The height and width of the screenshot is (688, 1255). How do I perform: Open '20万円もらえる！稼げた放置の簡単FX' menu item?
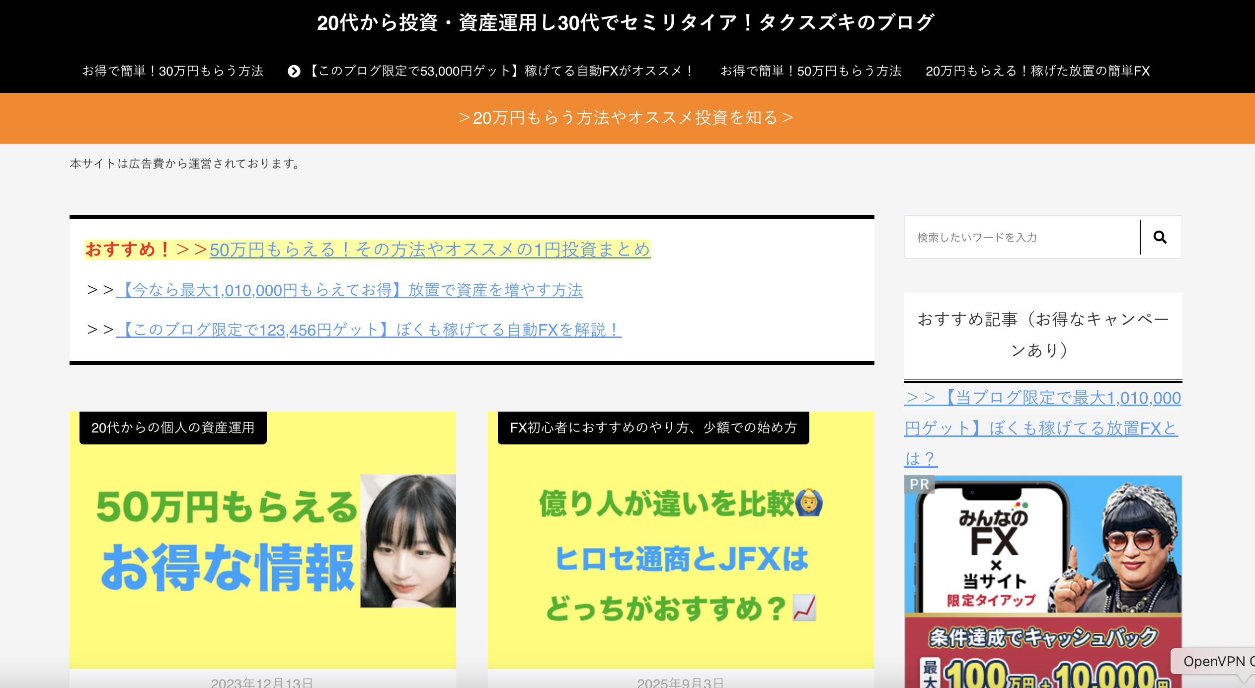1037,71
